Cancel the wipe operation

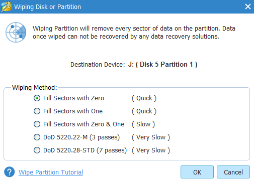click(233, 172)
